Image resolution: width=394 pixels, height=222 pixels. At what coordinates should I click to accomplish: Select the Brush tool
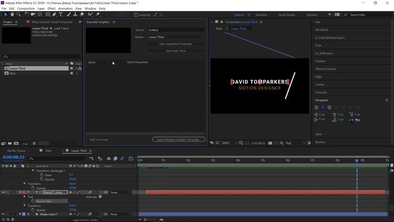[x=68, y=15]
